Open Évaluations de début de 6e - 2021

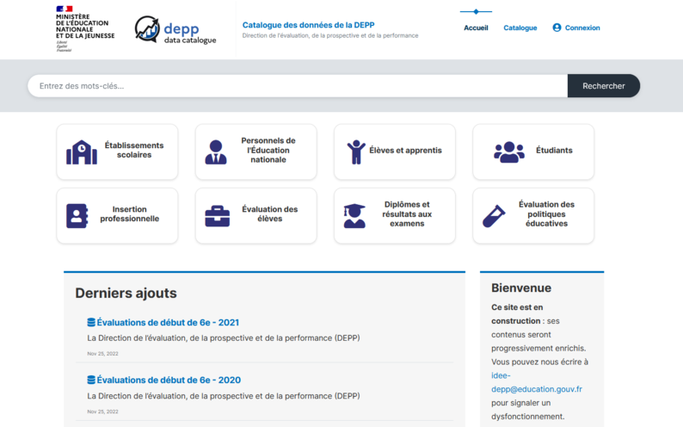[x=168, y=323]
